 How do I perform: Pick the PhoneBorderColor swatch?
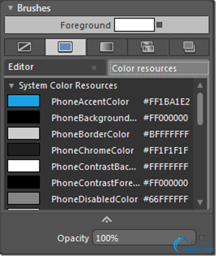(x=24, y=134)
